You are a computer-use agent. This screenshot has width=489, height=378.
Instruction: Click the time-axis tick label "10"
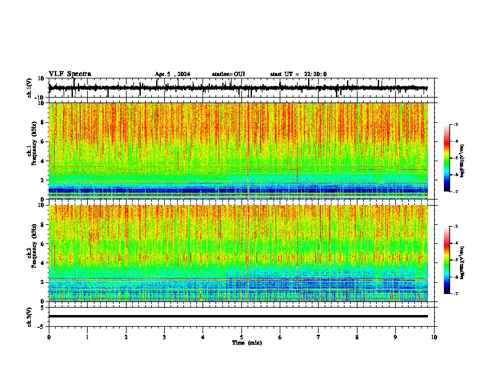point(434,337)
